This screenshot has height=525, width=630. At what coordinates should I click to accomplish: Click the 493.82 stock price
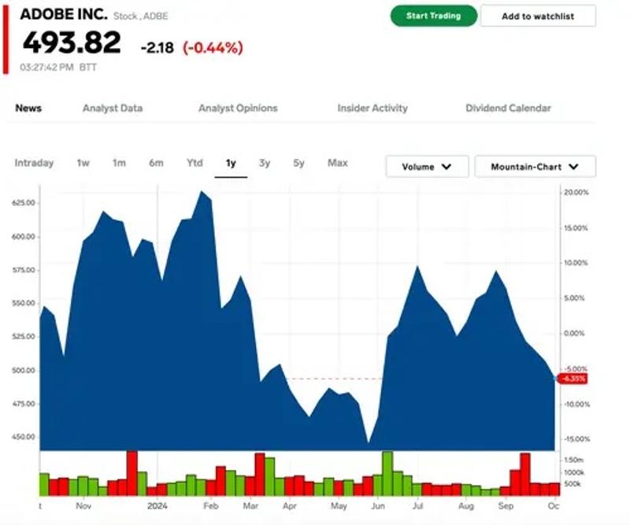[x=72, y=43]
